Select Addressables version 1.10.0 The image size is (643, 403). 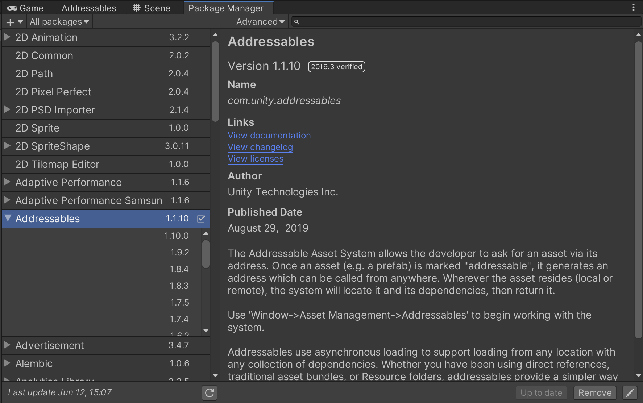click(x=177, y=236)
